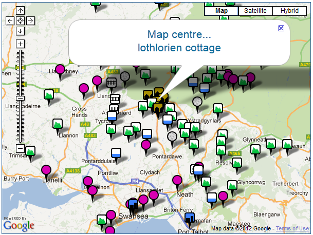
Task: Select the magenta pin above Neath
Action: click(x=177, y=180)
